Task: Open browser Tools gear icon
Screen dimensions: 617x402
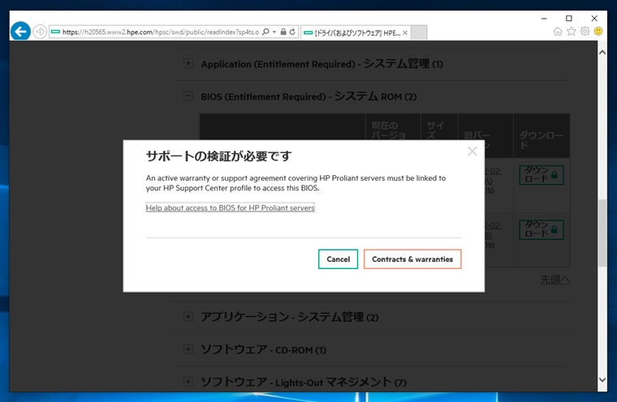Action: point(585,32)
